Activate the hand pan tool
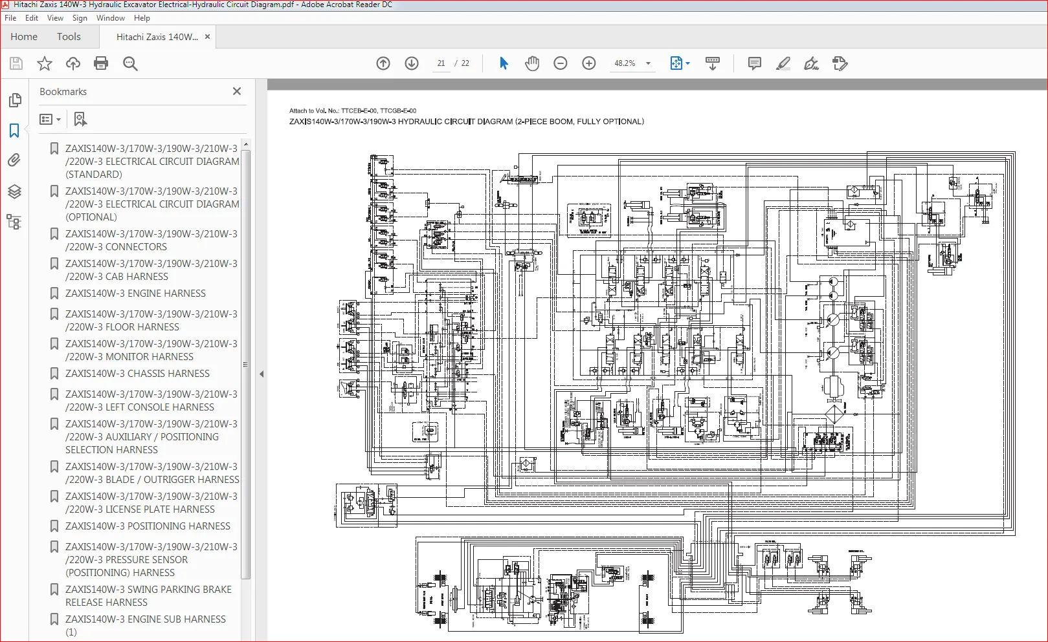Screen dimensions: 1048x642 tap(532, 63)
